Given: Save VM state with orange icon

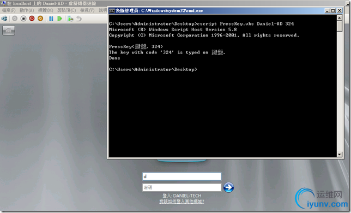Looking at the screenshot, I should 40,19.
